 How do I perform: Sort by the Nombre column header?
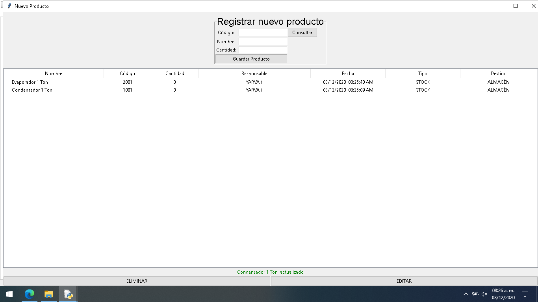click(54, 74)
